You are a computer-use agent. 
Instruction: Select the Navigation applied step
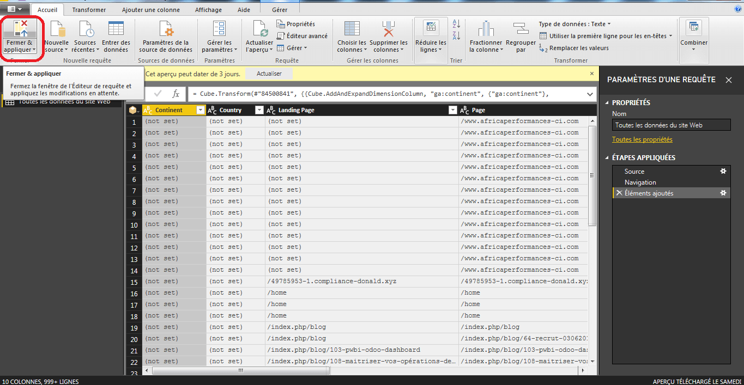(x=671, y=182)
